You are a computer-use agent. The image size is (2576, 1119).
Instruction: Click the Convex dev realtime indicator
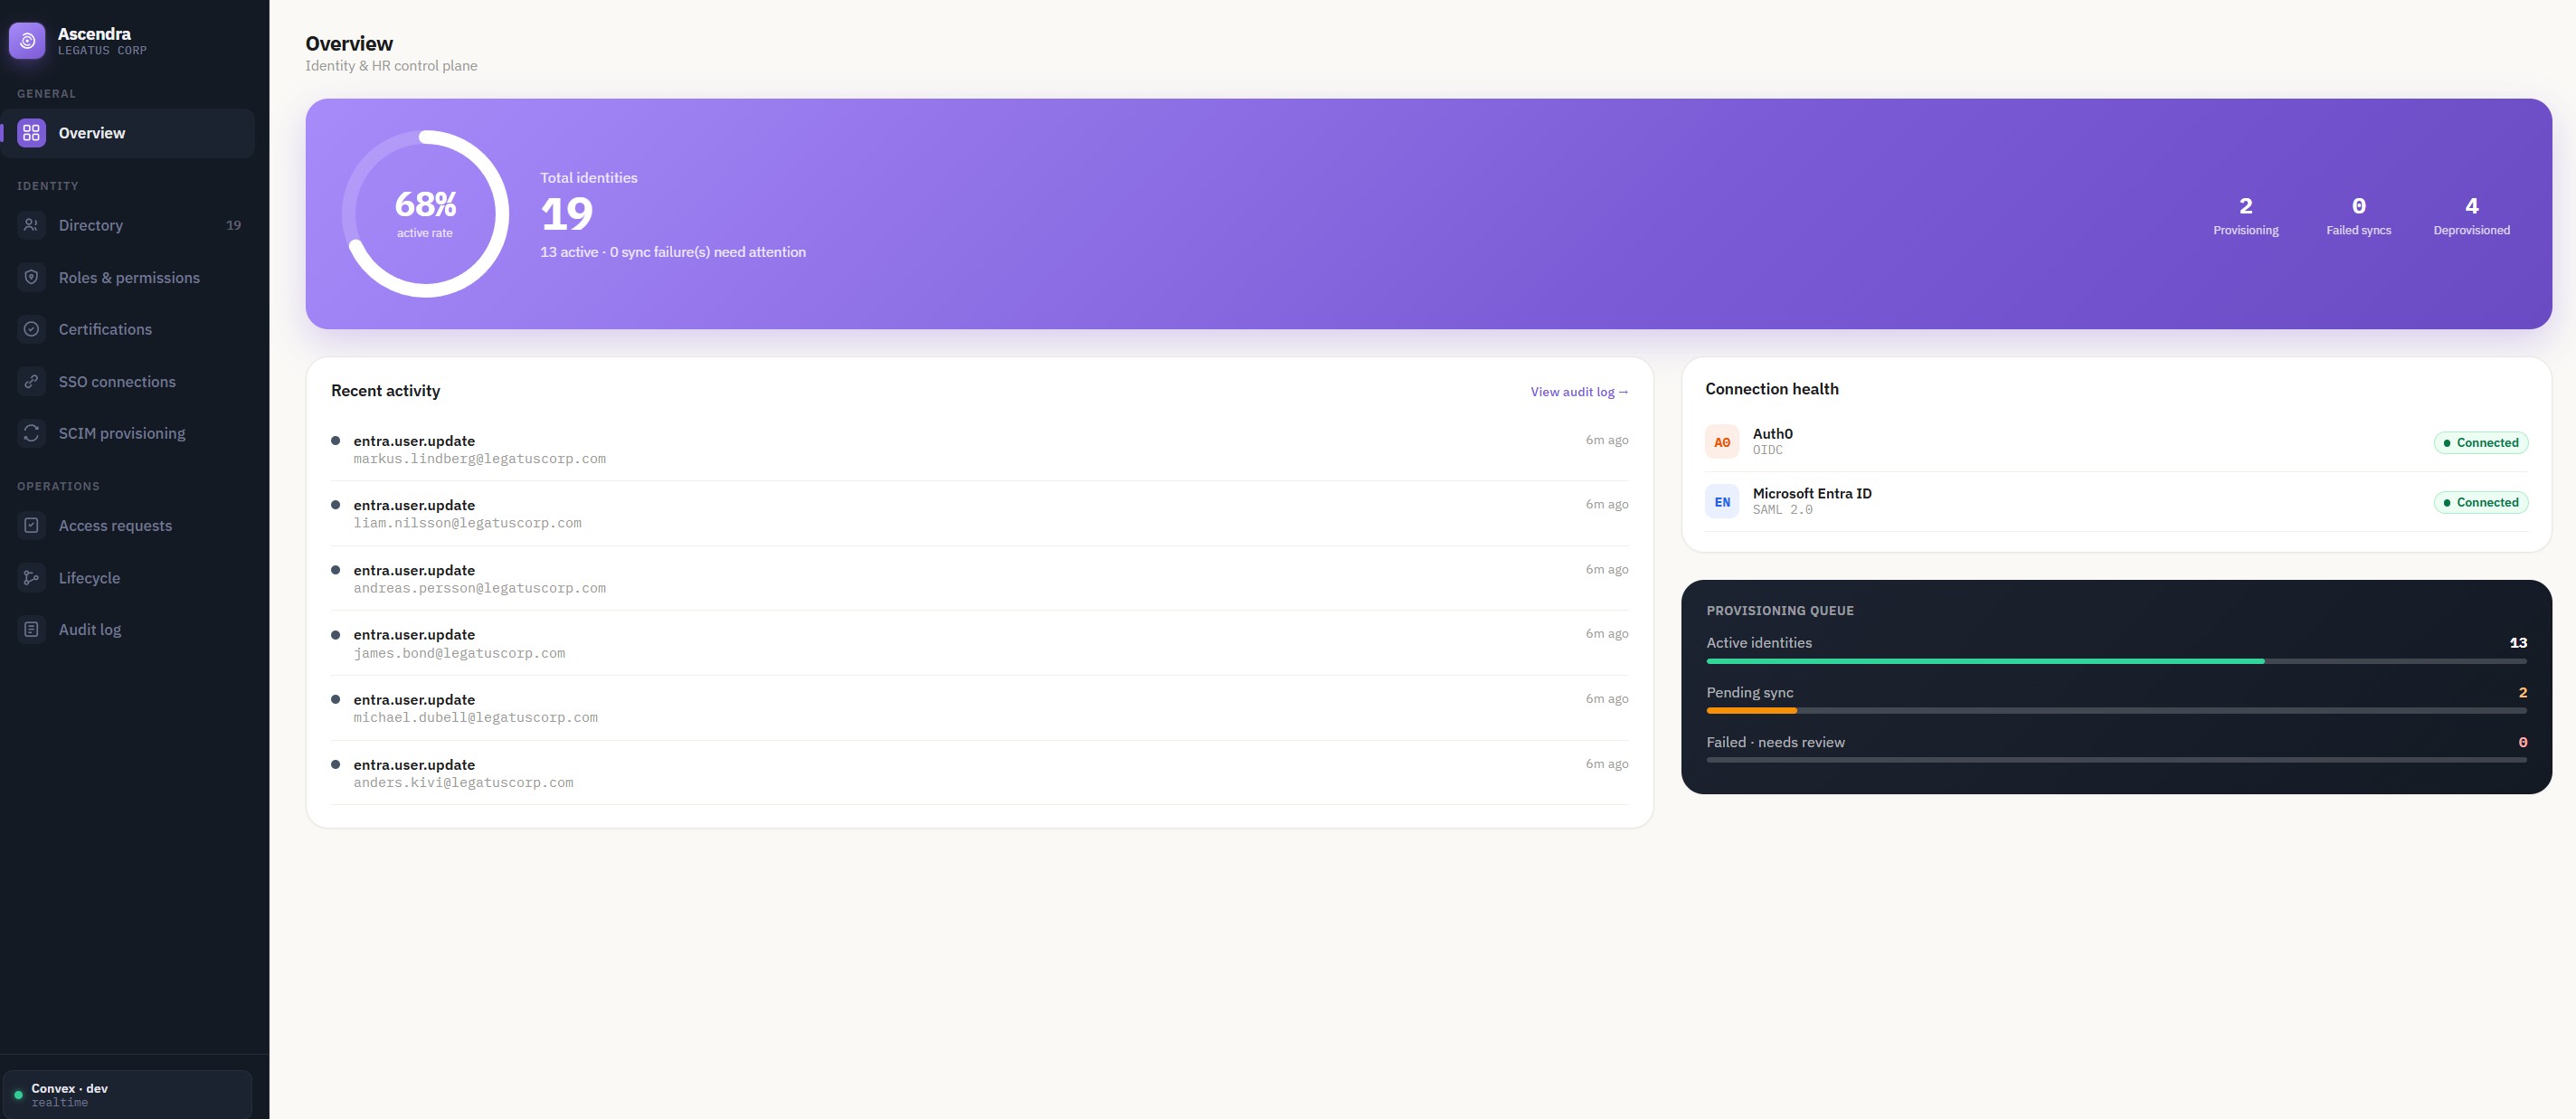pos(127,1095)
